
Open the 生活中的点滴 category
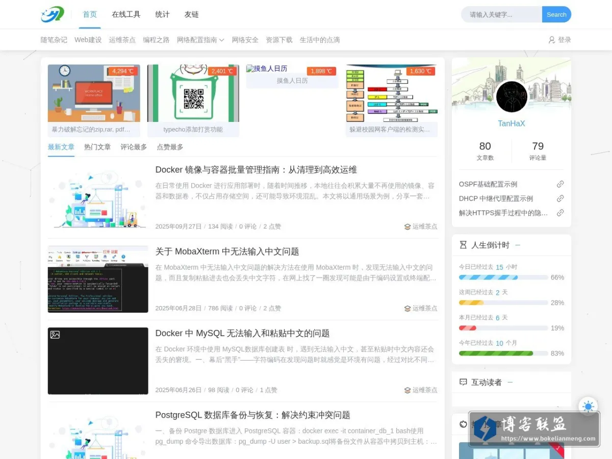(320, 40)
